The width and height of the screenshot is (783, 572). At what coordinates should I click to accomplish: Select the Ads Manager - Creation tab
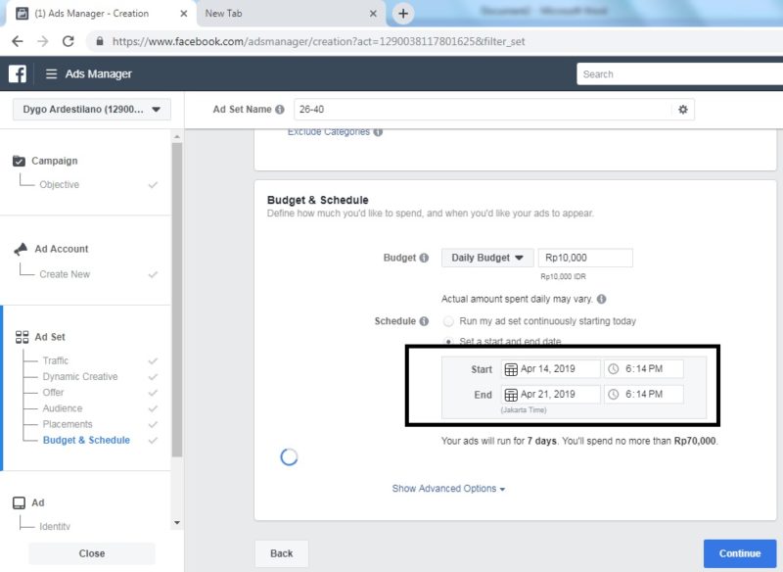pos(100,14)
